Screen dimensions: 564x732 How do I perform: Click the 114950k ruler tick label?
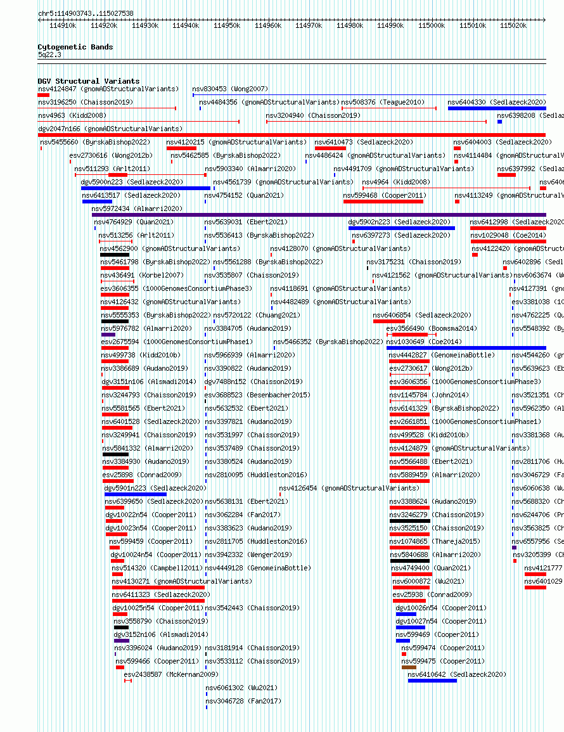coord(227,26)
